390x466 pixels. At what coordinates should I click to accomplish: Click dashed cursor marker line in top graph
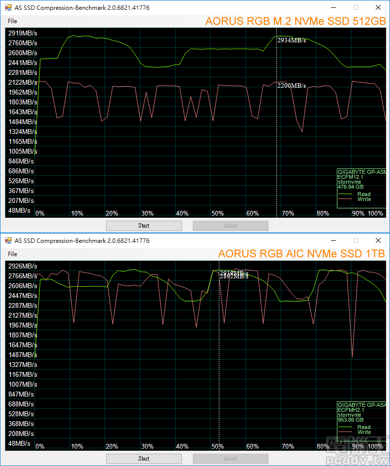(276, 123)
